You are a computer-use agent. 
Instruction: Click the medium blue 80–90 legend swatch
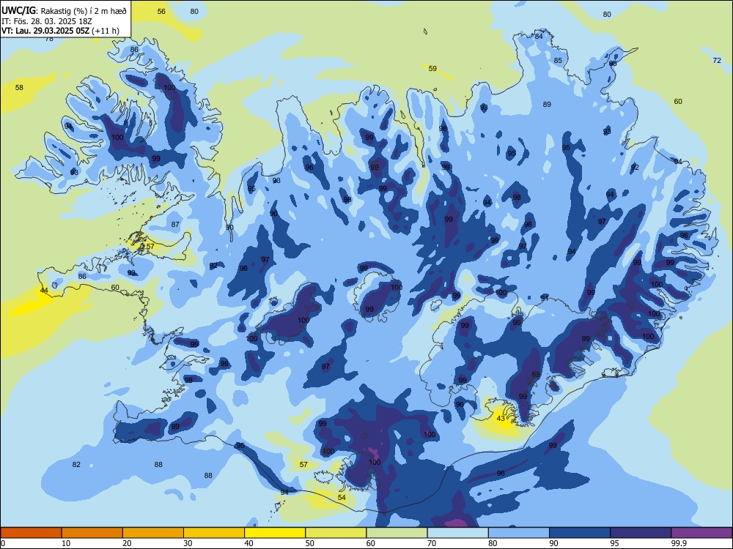[518, 533]
